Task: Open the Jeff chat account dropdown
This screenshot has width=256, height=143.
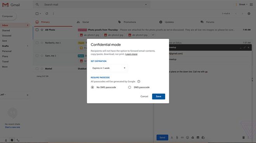Action: (x=3, y=95)
